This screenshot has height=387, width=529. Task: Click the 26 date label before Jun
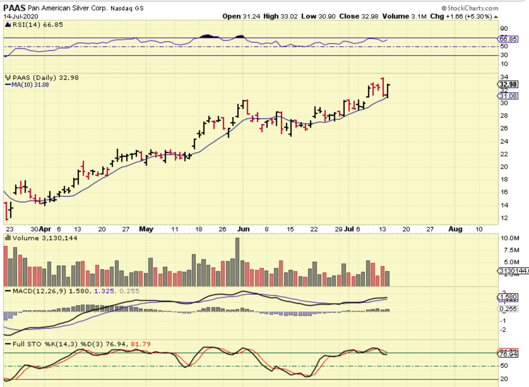223,229
